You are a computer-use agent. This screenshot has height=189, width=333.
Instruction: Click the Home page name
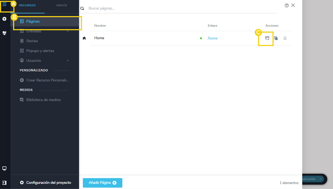click(99, 38)
